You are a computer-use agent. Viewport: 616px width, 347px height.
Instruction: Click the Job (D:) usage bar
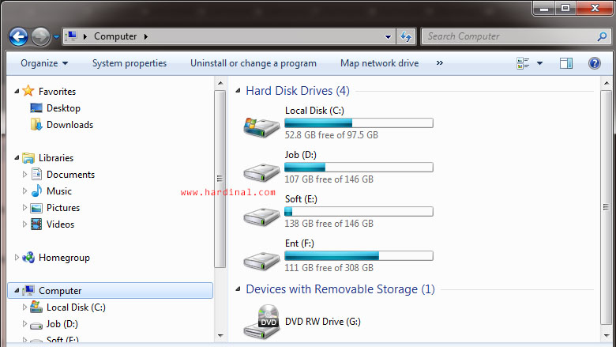click(x=359, y=168)
